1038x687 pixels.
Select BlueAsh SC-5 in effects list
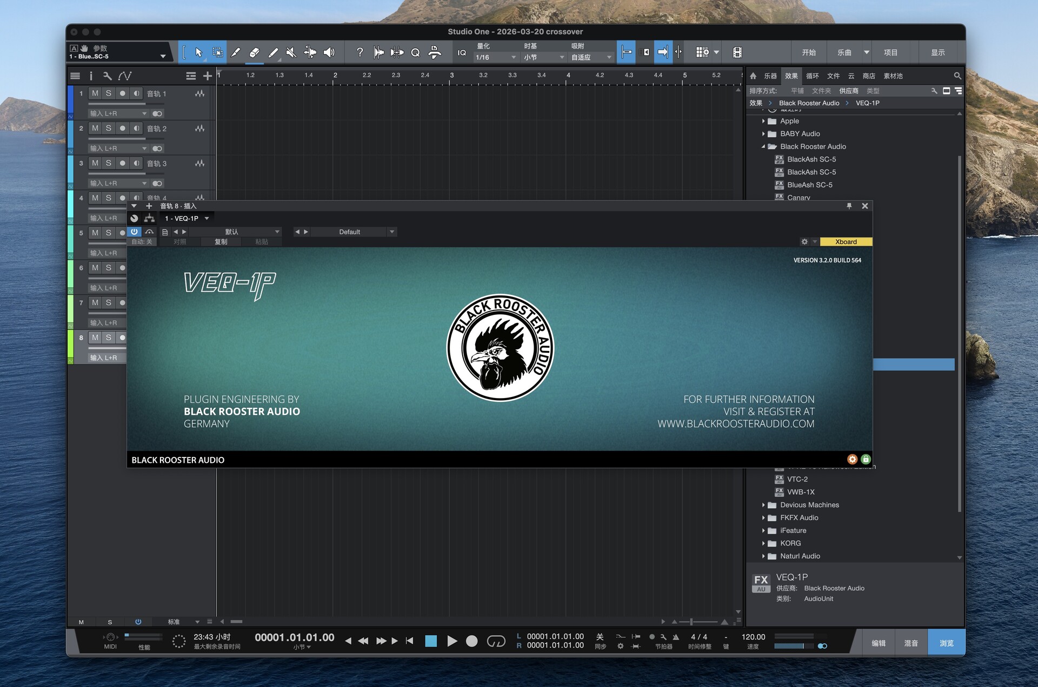pos(809,185)
